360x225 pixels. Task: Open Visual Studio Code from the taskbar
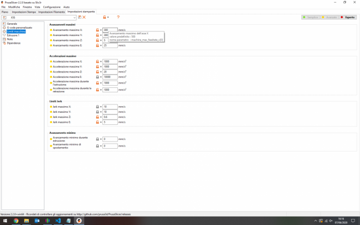58,221
